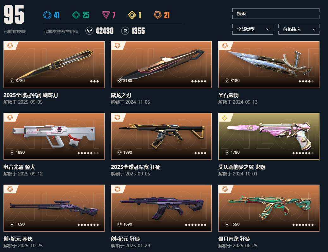328x252 pixels.
Task: Click the VP currency icon beside 42430
Action: (89, 31)
